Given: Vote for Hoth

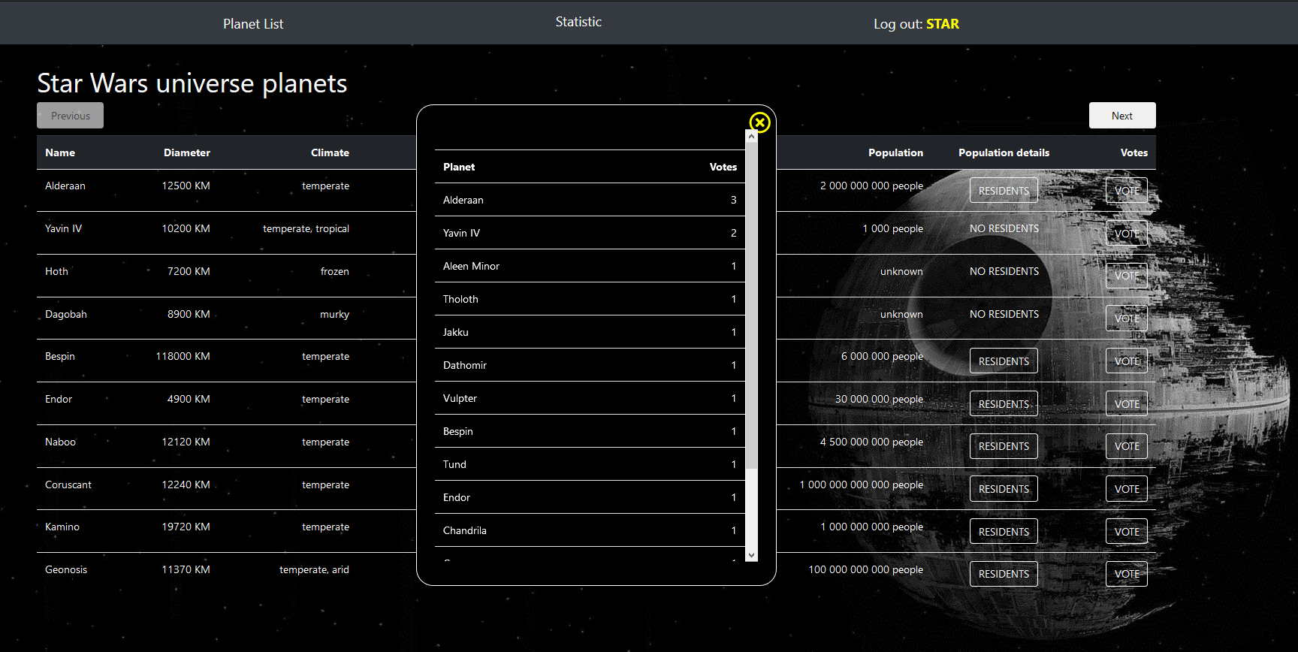Looking at the screenshot, I should (1127, 276).
